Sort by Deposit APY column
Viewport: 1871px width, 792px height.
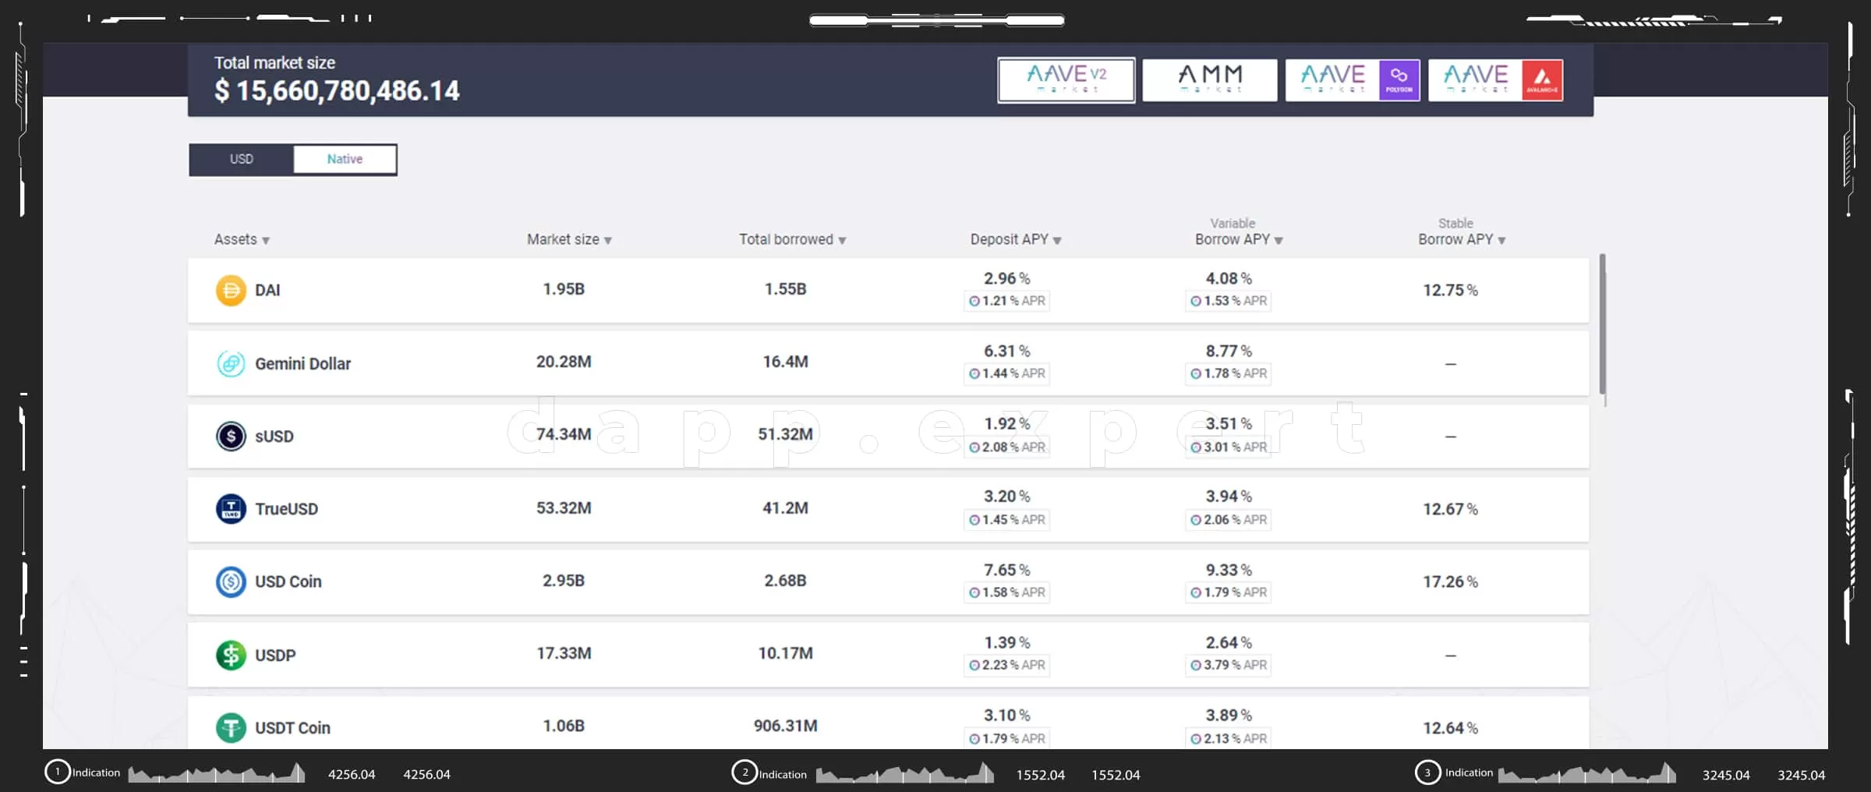1016,239
